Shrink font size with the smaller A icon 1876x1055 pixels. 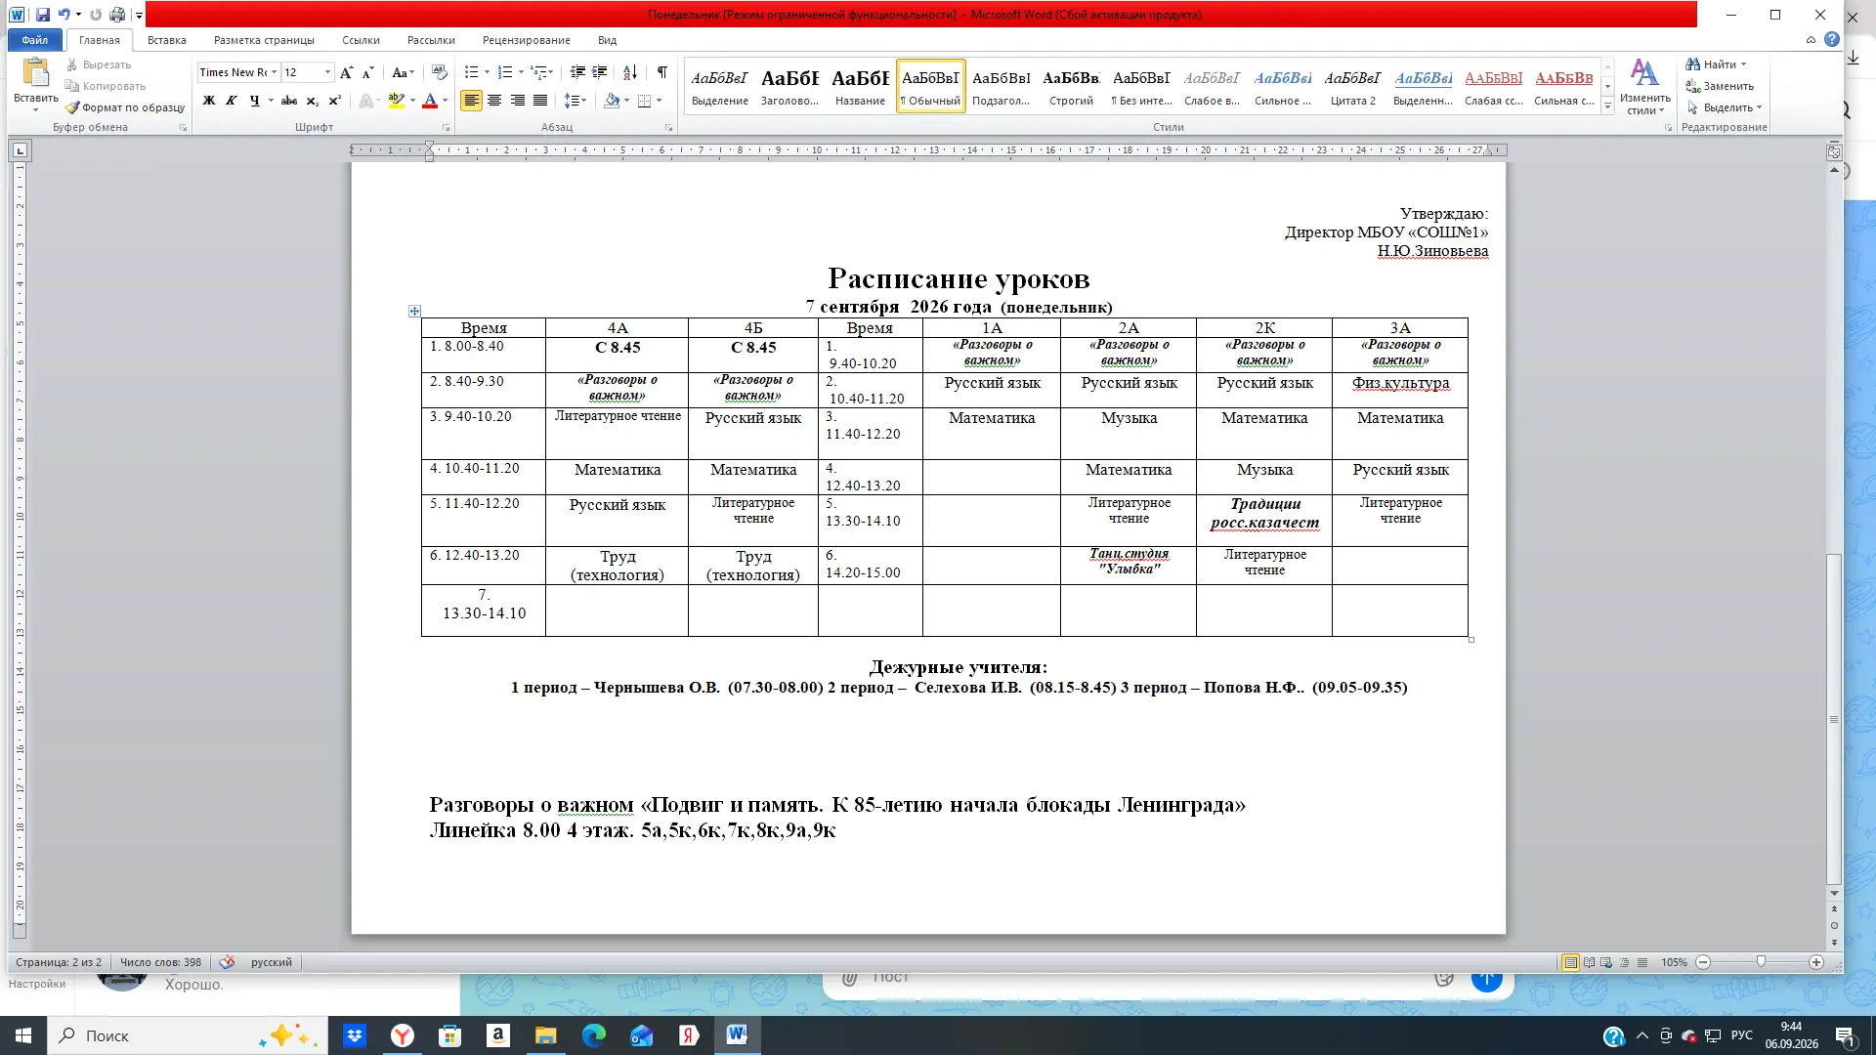coord(368,72)
